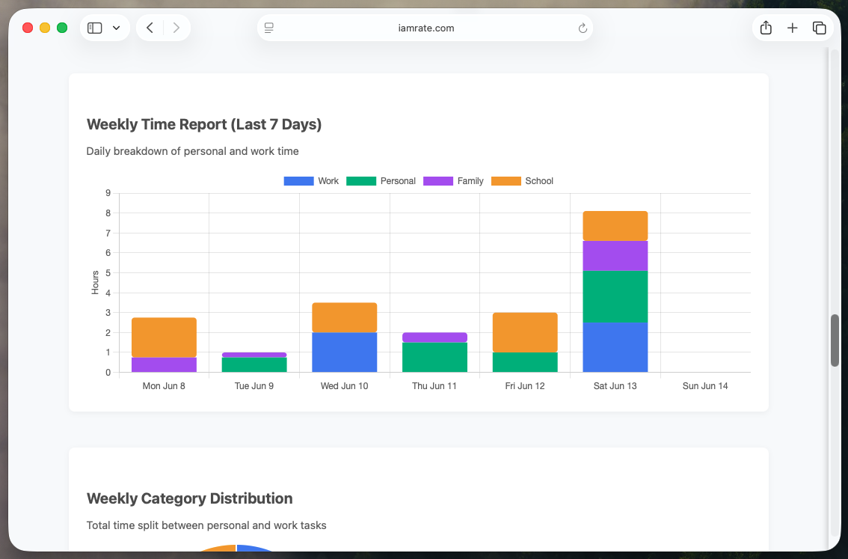Toggle the Family legend item
Screen dimensions: 848x559
(453, 181)
